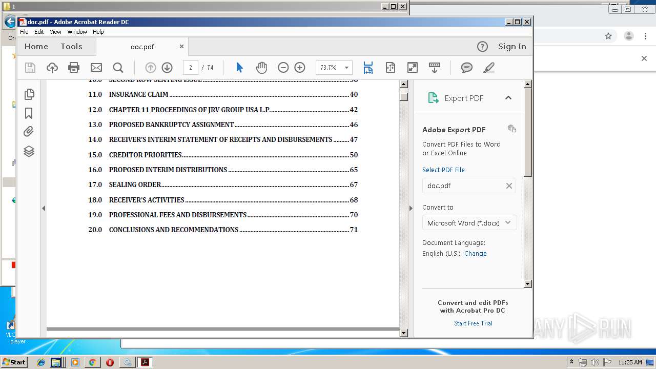The height and width of the screenshot is (369, 656).
Task: Add a sticky note comment
Action: [x=466, y=68]
